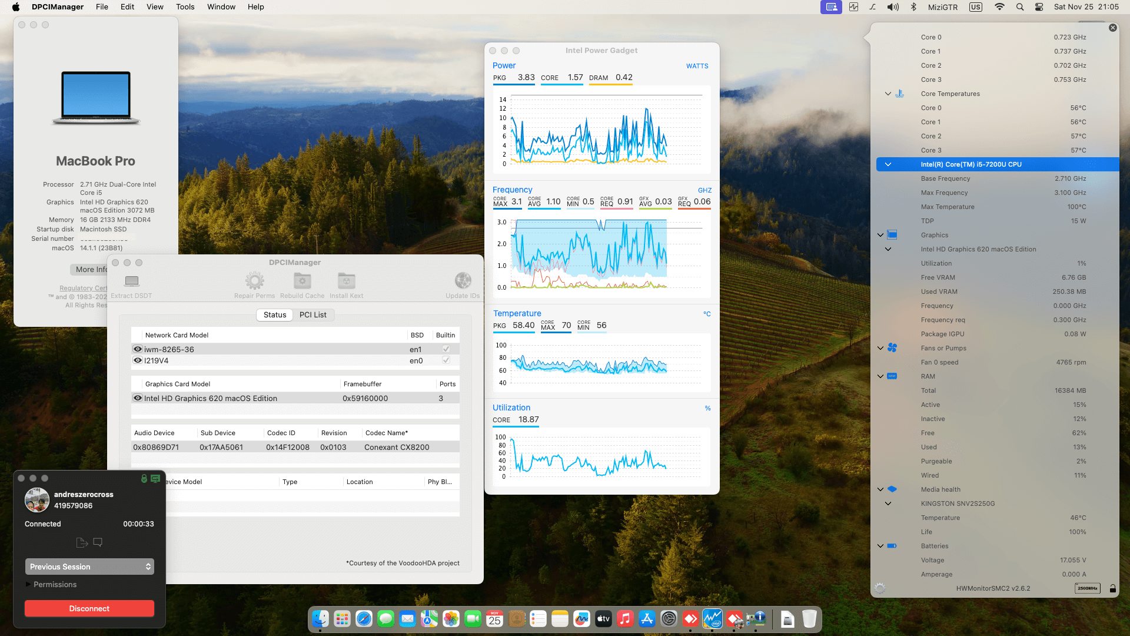Viewport: 1130px width, 636px height.
Task: Open the Trash in the dock
Action: (x=809, y=619)
